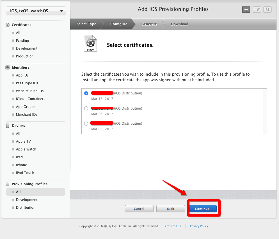Open All under Provisioning Profiles

coord(36,192)
